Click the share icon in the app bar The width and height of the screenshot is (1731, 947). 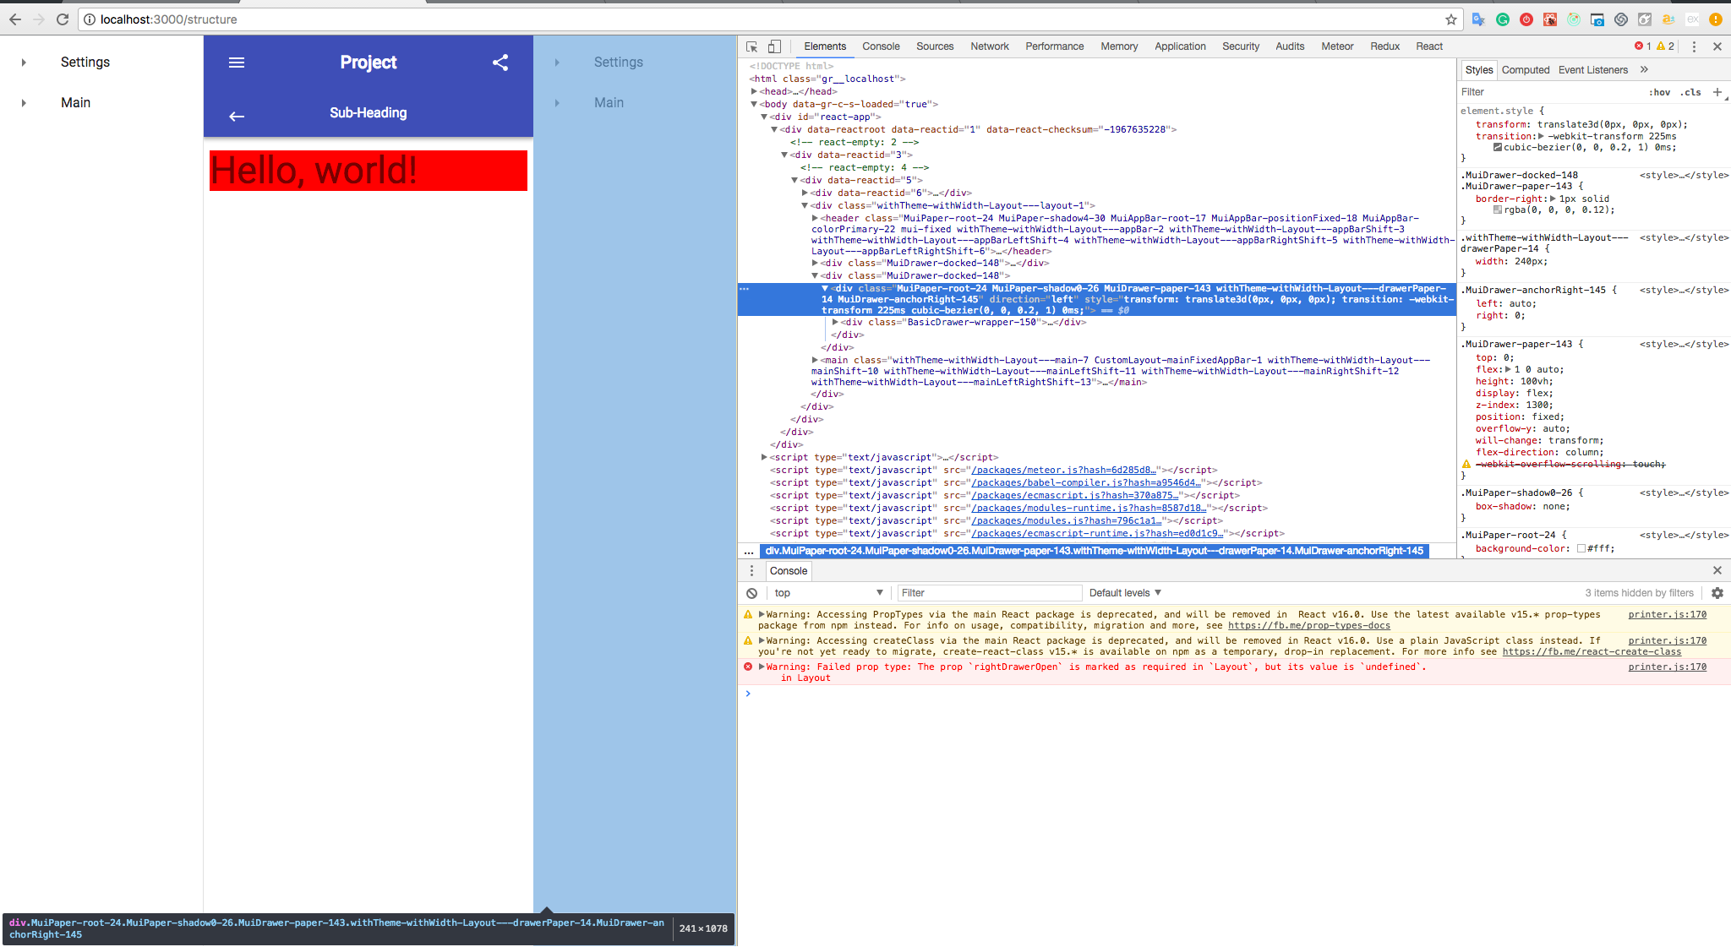tap(500, 63)
